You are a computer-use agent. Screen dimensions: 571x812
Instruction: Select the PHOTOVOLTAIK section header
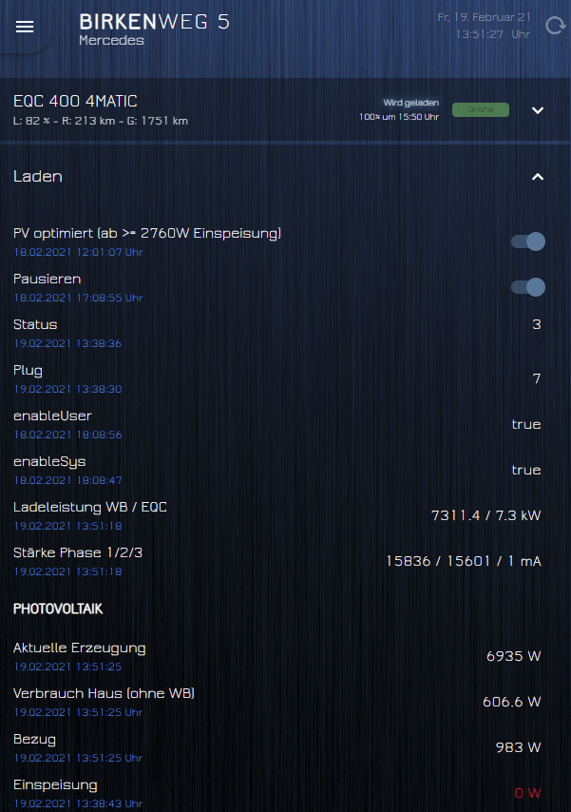[58, 609]
